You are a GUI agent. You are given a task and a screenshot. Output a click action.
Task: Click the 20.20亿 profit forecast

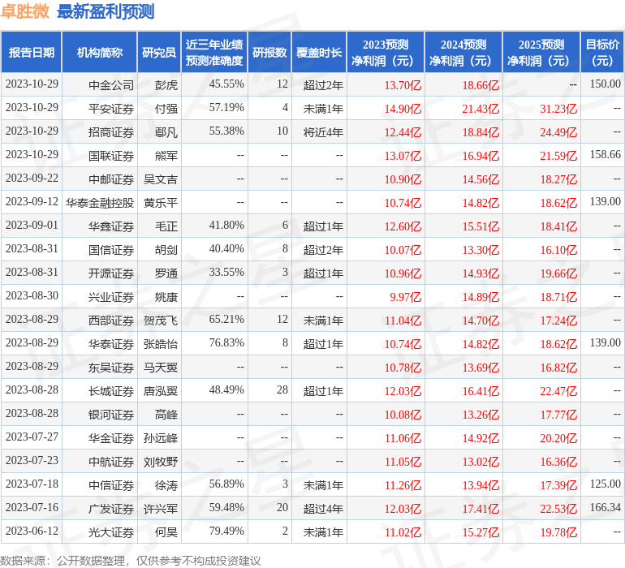558,438
